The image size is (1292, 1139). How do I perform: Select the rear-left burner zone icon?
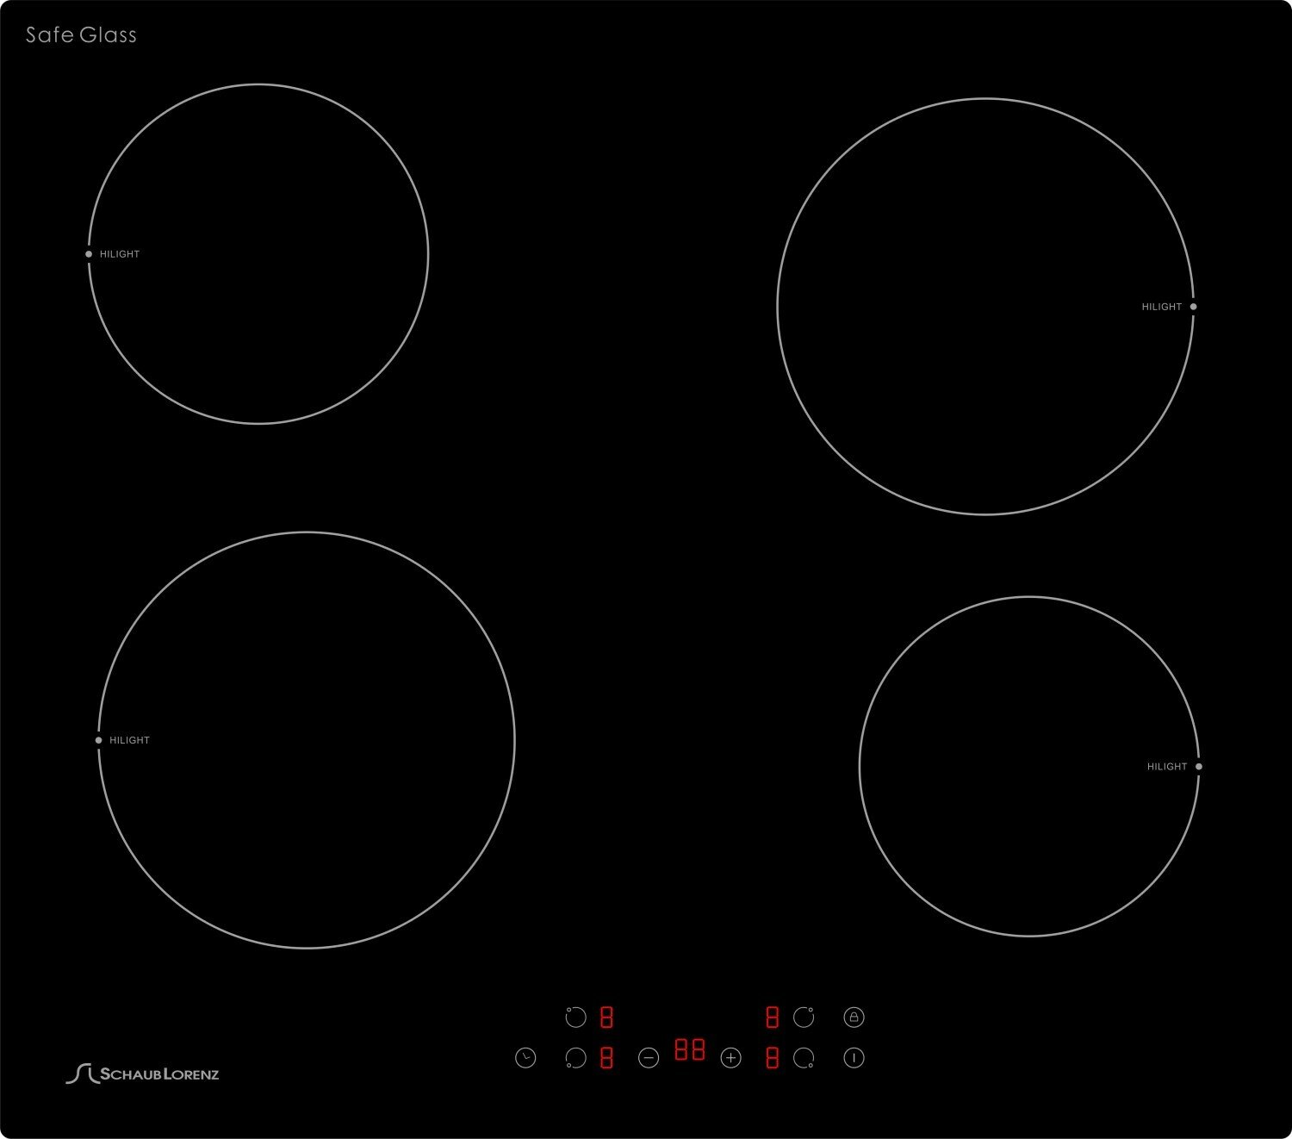(575, 1017)
